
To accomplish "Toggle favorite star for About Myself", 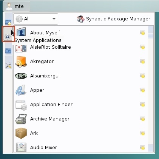I will coord(142,32).
